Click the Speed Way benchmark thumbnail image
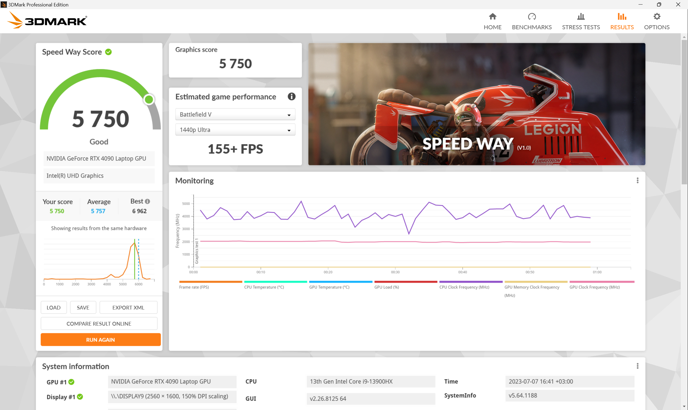This screenshot has width=688, height=410. (x=477, y=104)
